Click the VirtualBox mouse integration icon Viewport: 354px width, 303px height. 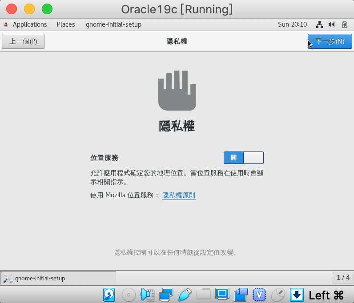278,295
